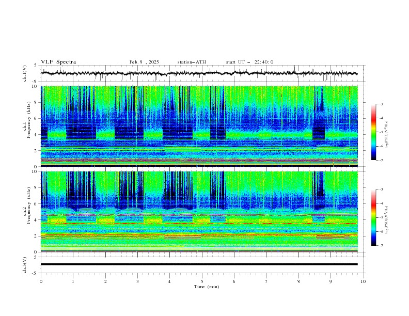Screen dimensions: 409x316
Task: Click the ch.3 flat black waveform trace
Action: (x=199, y=264)
